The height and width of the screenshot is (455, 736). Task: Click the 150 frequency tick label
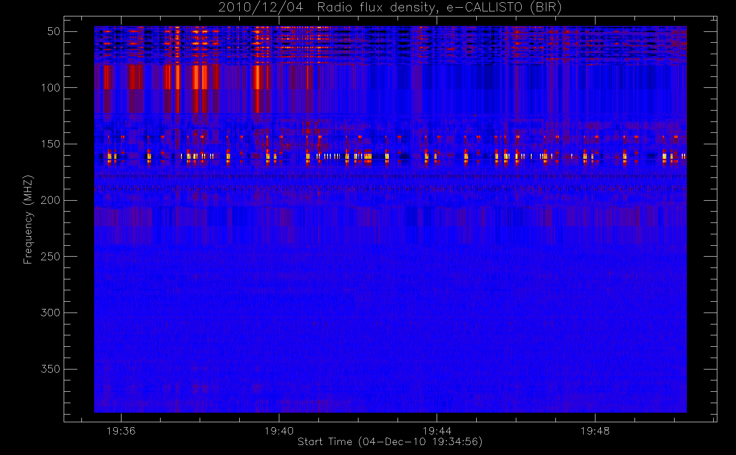(50, 144)
